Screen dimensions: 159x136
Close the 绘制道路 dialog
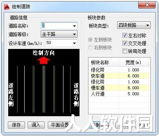[x=147, y=5]
